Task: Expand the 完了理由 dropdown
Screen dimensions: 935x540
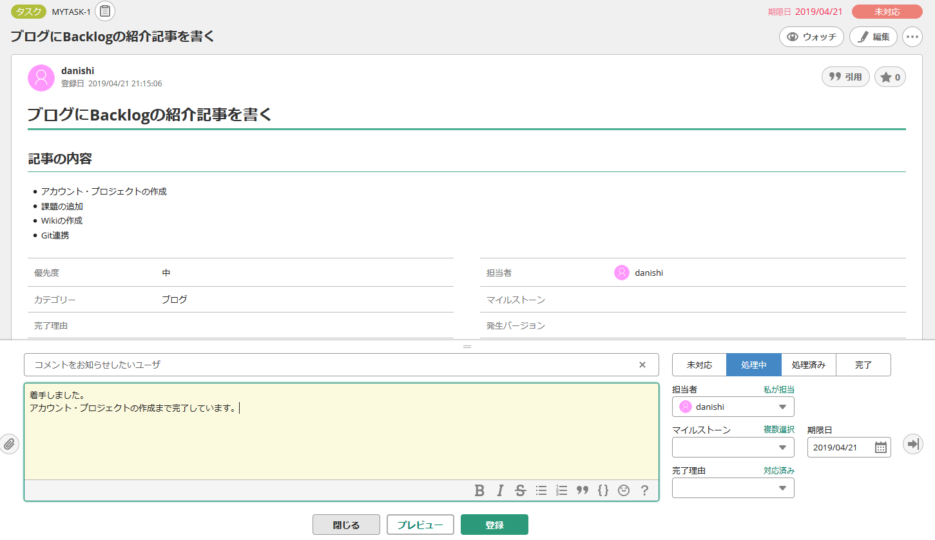Action: (733, 488)
